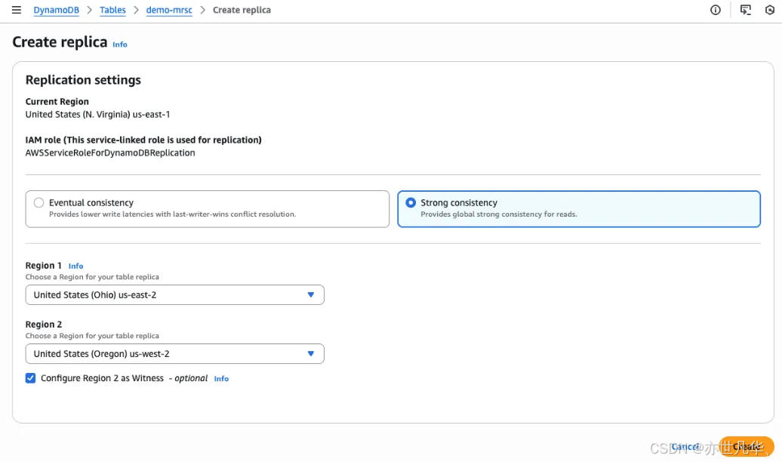Click the Cancel button
The image size is (782, 462).
pyautogui.click(x=685, y=447)
